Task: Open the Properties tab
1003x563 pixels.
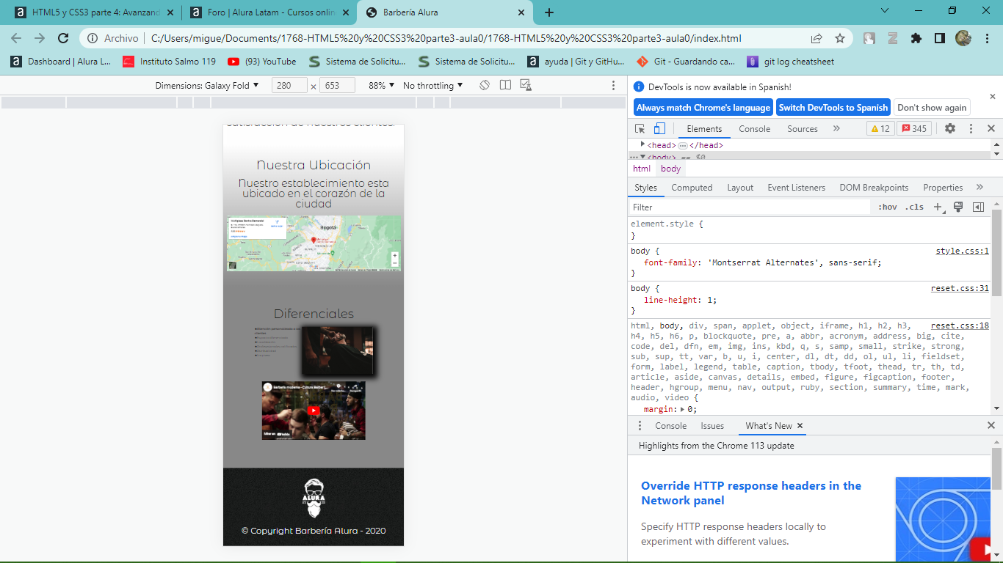Action: (943, 188)
